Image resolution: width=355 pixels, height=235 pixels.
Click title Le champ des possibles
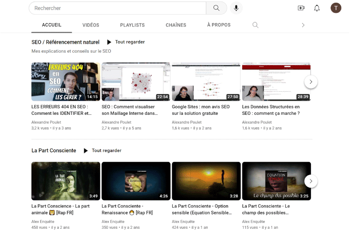(266, 209)
